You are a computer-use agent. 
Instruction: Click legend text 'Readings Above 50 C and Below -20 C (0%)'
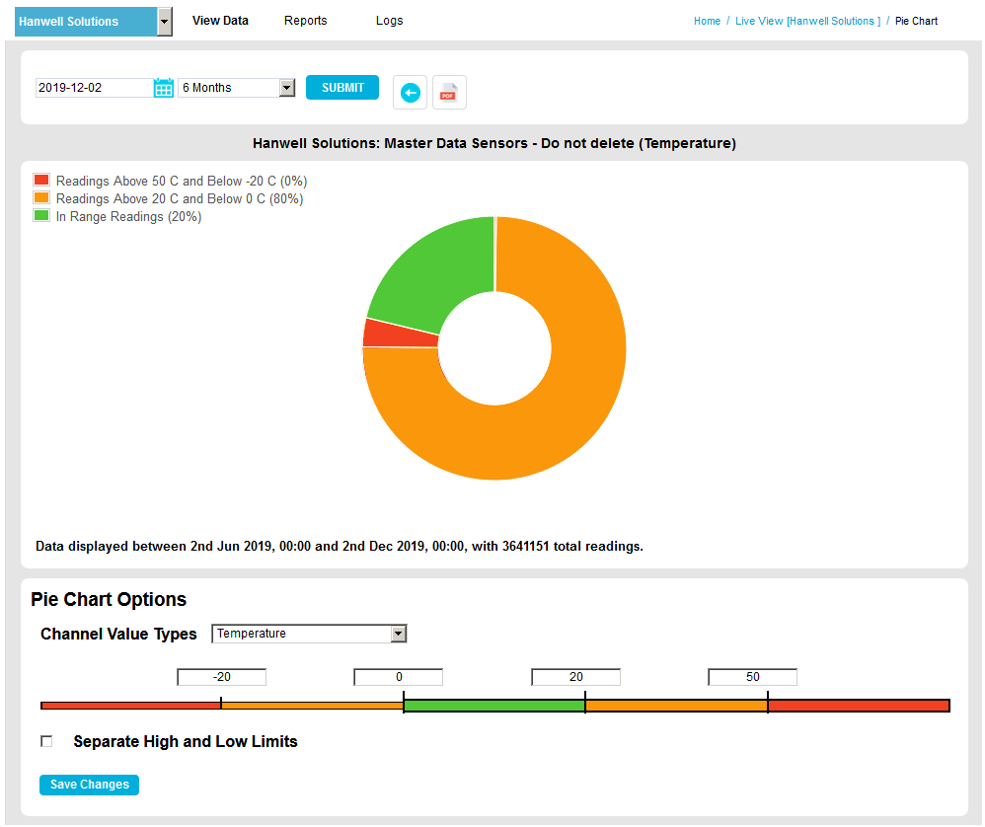(182, 182)
